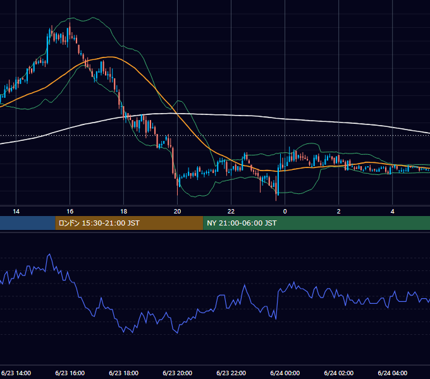Click the 20 hour label on upper axis

(178, 212)
